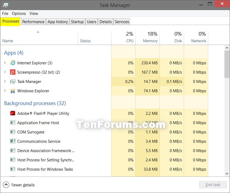Select the Task Manager process icon

(x=13, y=81)
